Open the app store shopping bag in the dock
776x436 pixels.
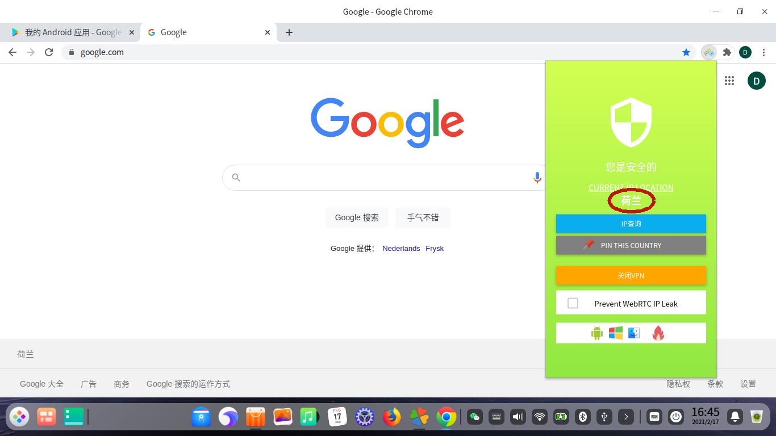coord(256,417)
